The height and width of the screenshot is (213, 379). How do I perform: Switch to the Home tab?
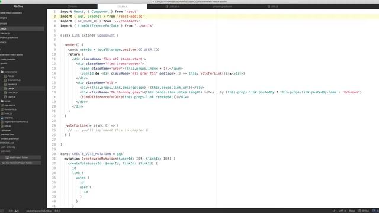pos(72,7)
